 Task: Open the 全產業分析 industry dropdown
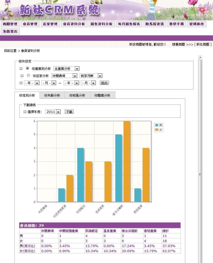66,69
